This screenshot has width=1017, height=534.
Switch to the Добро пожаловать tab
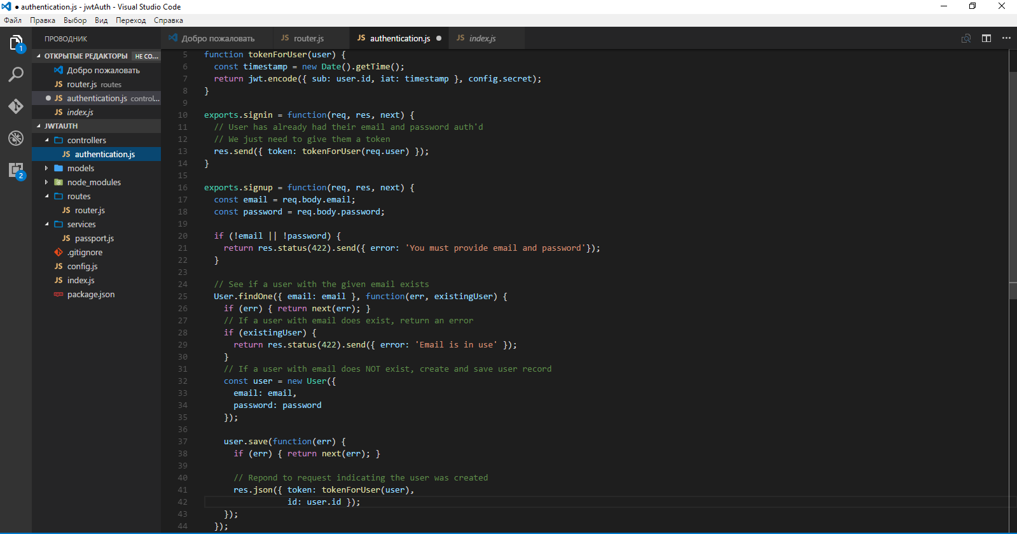[217, 38]
